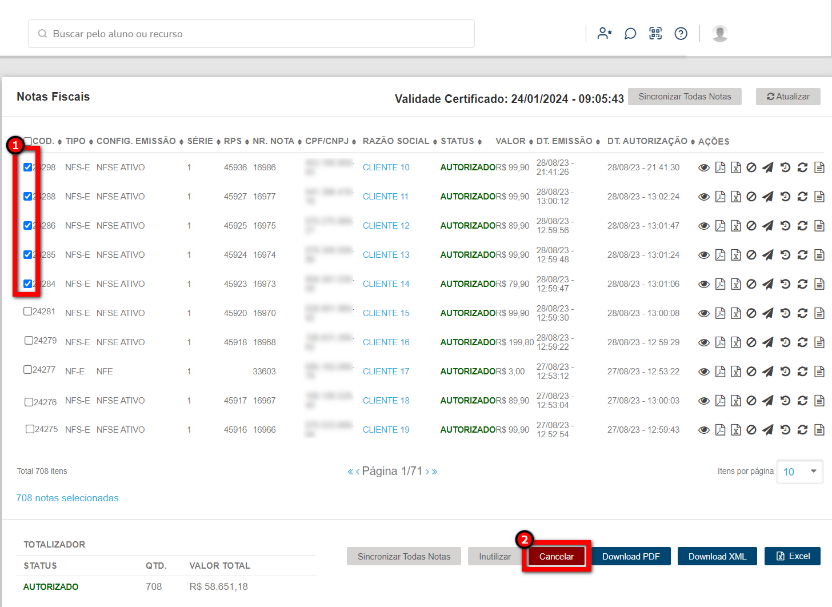This screenshot has height=607, width=832.
Task: Click cancel (ban) icon for CLIENTE 12
Action: coord(751,226)
